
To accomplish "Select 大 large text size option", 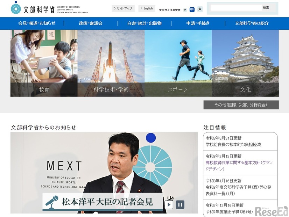I will [x=199, y=9].
